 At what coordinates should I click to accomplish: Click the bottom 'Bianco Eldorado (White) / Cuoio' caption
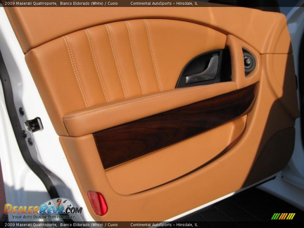[89, 225]
